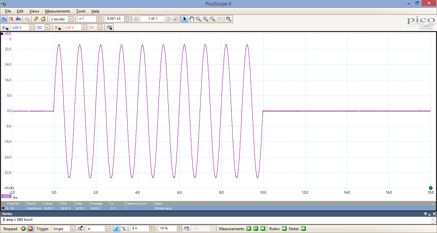
Task: Open the Views menu
Action: pos(34,11)
